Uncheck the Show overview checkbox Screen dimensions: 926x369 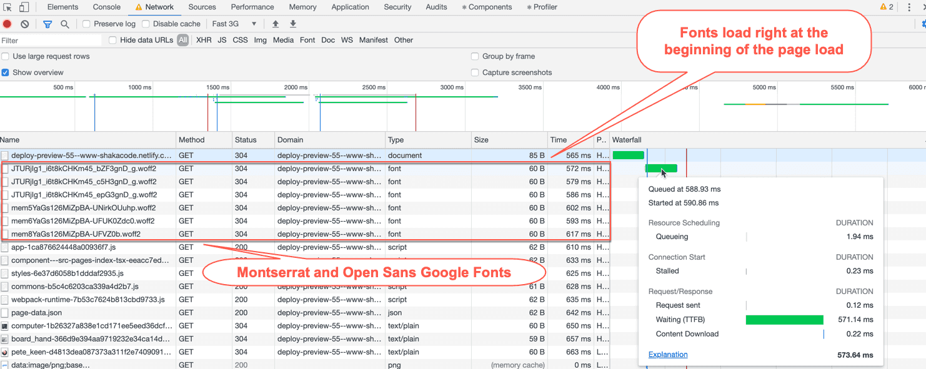coord(6,72)
